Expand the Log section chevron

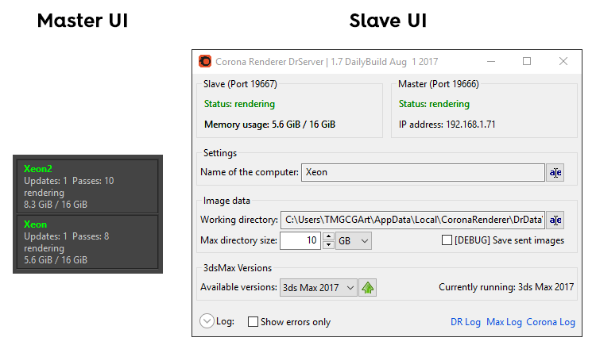[x=207, y=321]
